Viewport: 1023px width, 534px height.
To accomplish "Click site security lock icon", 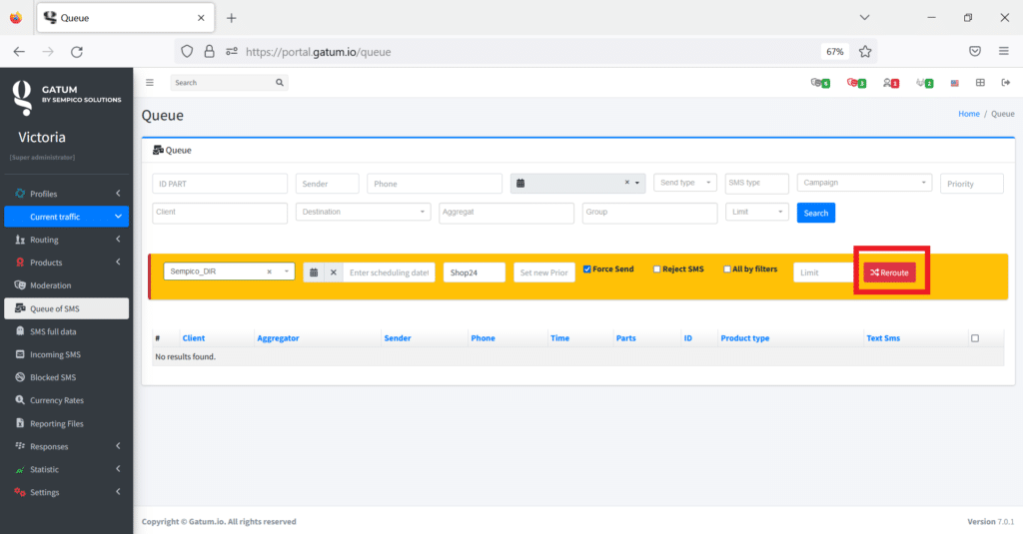I will click(210, 52).
